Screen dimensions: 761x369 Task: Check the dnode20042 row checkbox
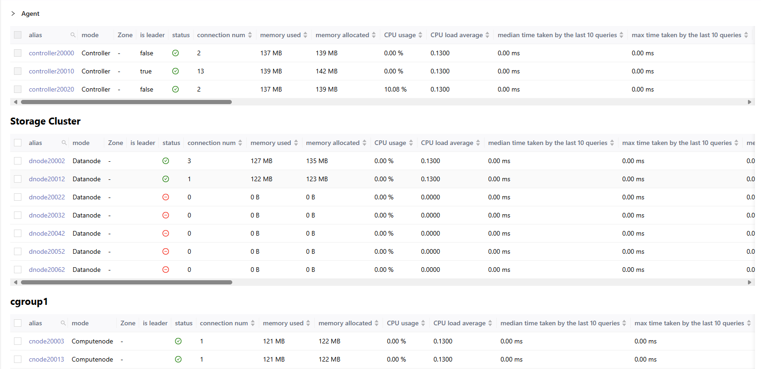[x=18, y=233]
